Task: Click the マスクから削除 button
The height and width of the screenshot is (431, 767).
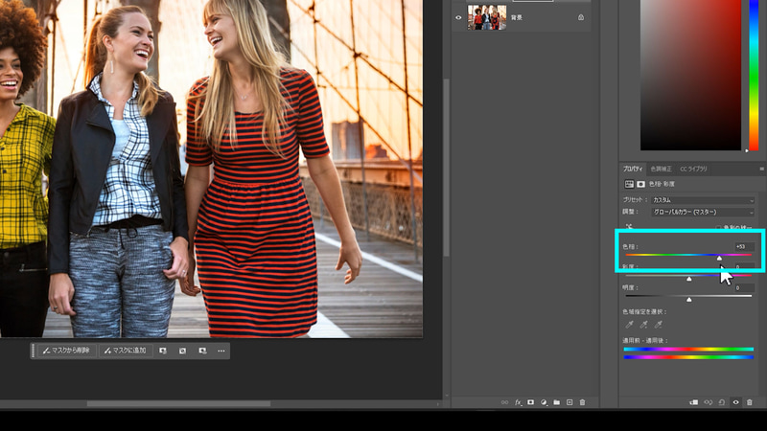Action: pyautogui.click(x=66, y=351)
